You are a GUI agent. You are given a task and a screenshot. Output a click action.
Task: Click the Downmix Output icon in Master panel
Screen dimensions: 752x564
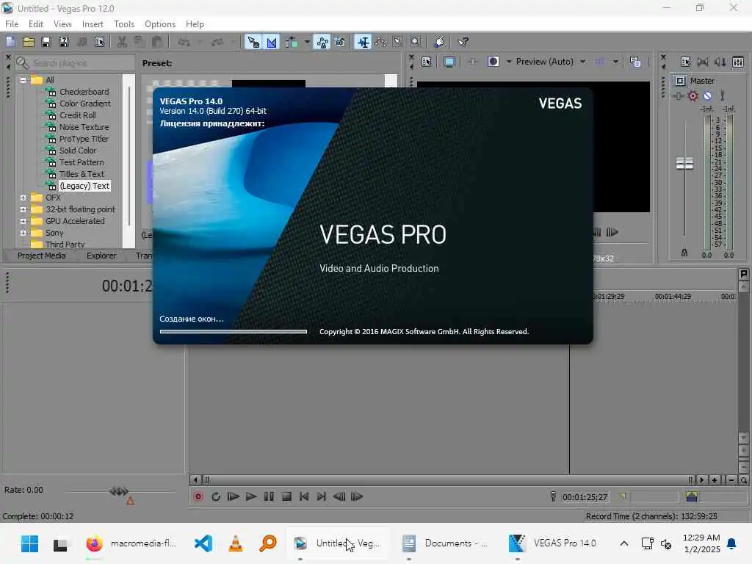tap(703, 62)
